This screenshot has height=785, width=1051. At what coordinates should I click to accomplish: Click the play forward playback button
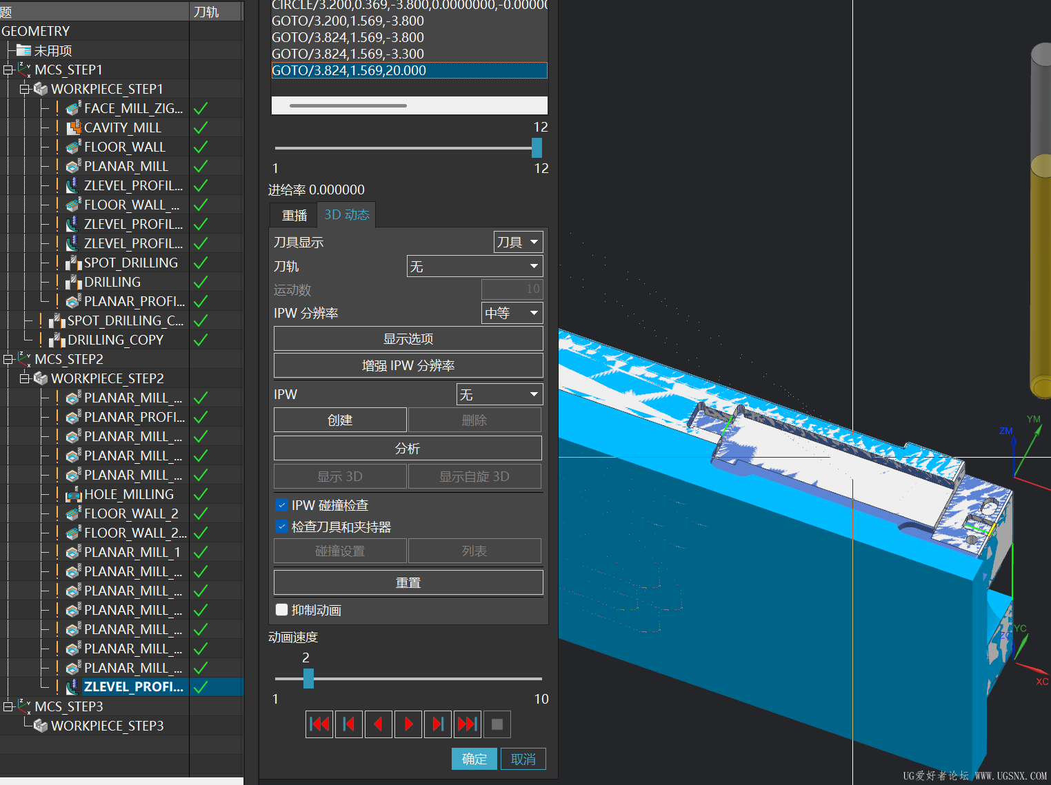(408, 724)
